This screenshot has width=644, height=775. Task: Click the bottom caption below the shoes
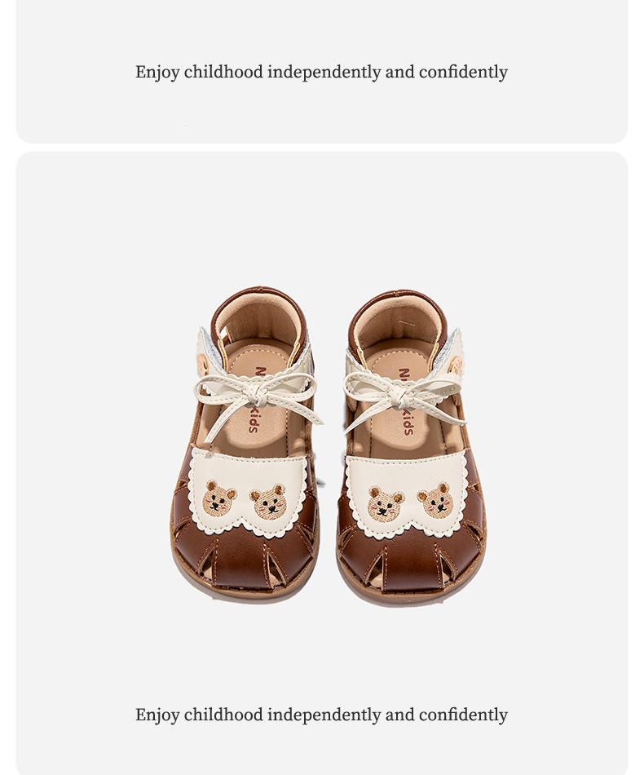321,715
